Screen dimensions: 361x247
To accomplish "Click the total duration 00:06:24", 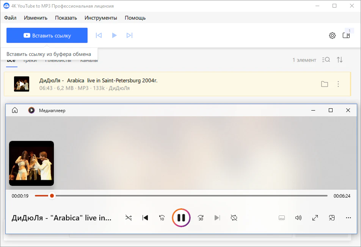I will [342, 196].
